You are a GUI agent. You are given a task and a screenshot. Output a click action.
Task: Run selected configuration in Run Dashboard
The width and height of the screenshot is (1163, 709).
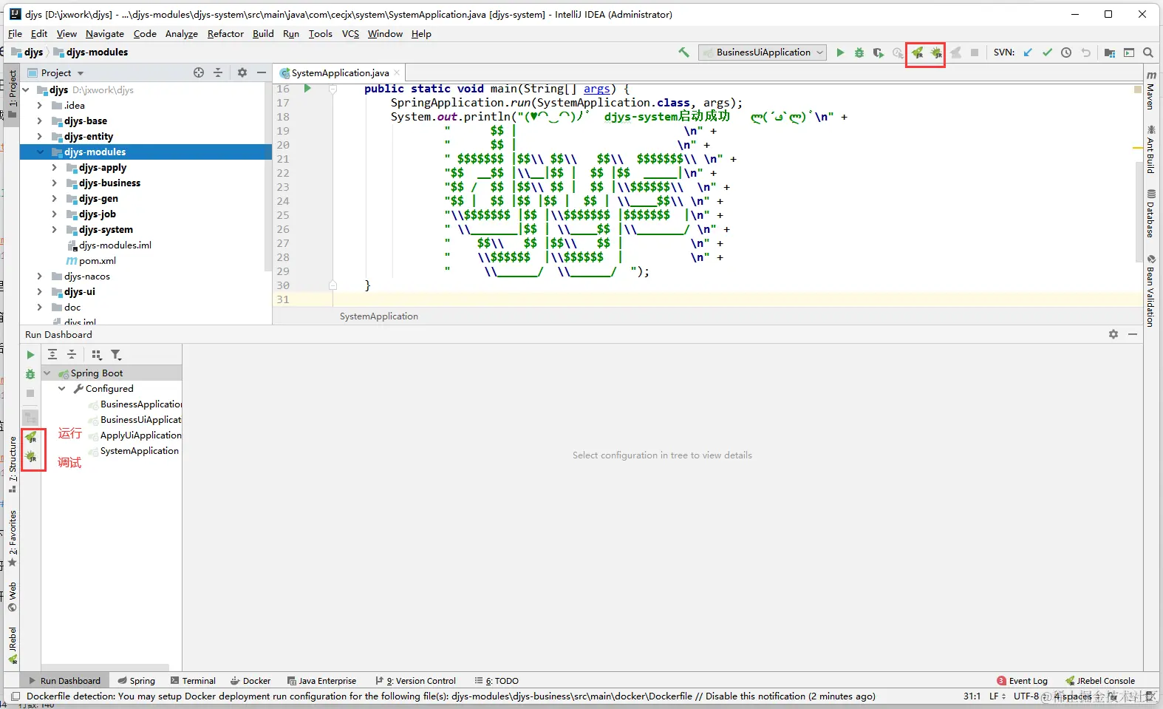tap(30, 355)
